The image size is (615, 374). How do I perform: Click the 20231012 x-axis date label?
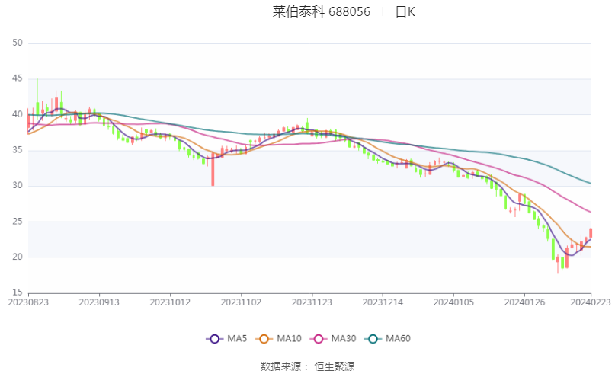[170, 302]
